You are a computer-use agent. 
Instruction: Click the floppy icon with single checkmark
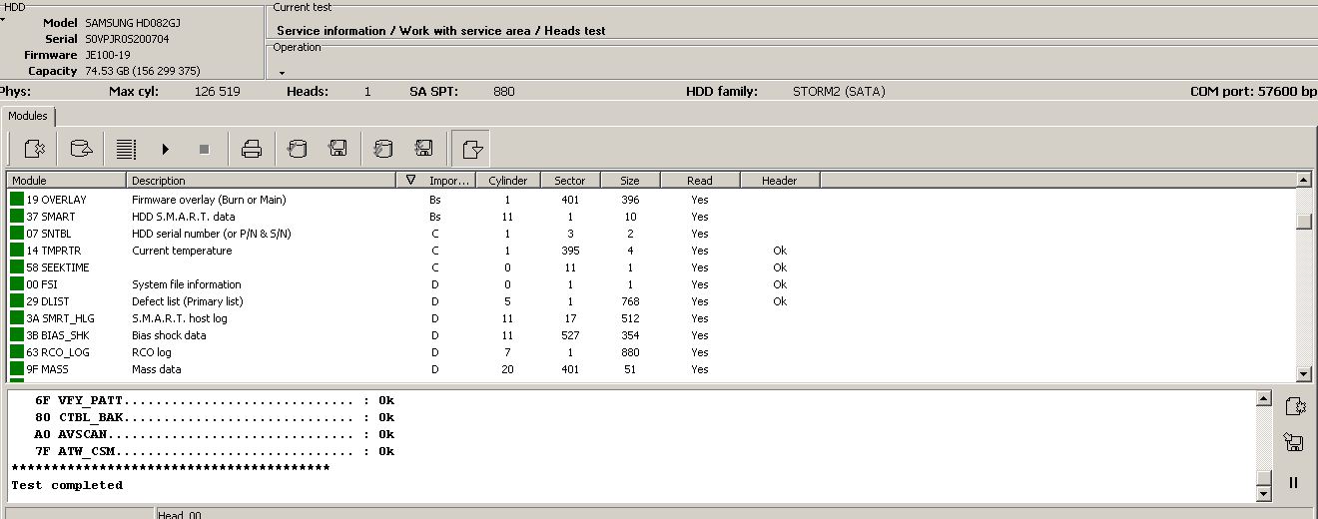pyautogui.click(x=337, y=149)
